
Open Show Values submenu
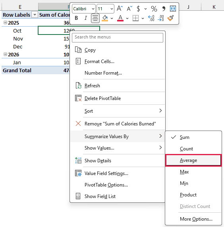(x=118, y=148)
